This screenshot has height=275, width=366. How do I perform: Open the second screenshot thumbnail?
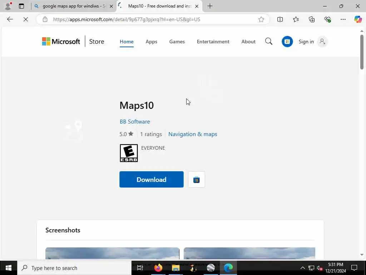(249, 253)
